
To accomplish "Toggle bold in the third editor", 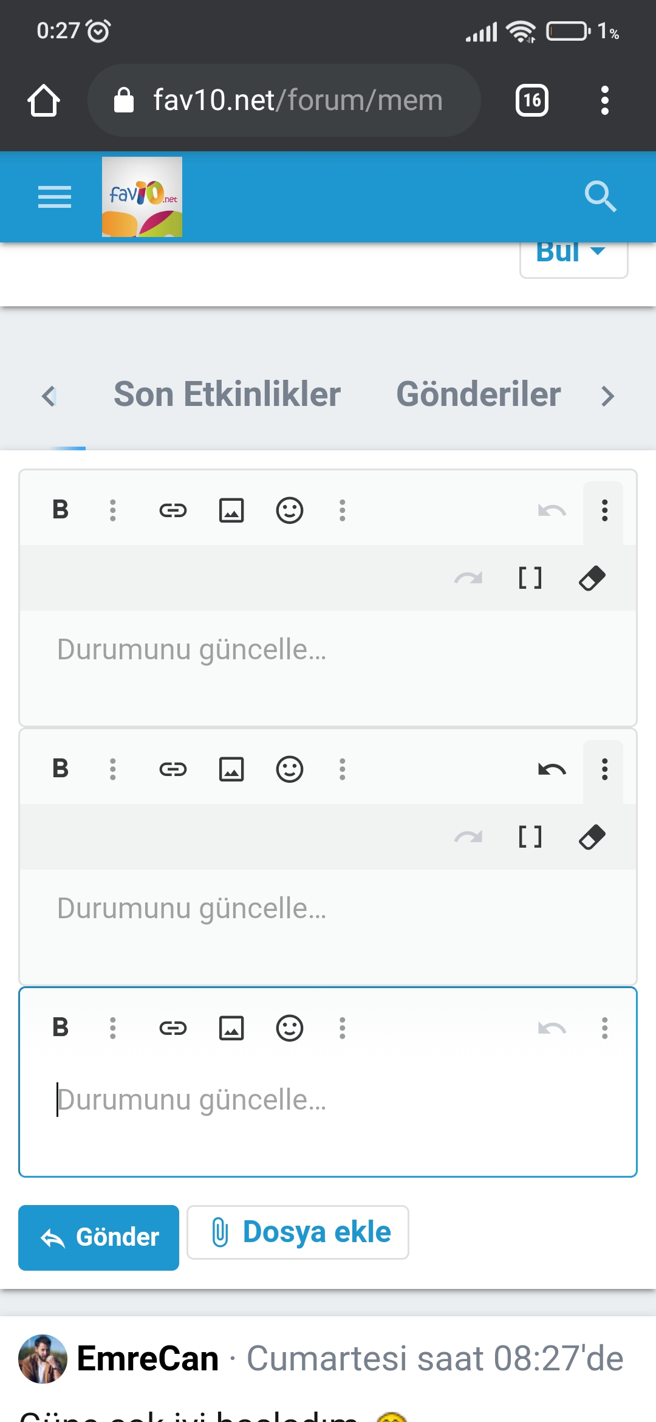I will pos(61,1028).
